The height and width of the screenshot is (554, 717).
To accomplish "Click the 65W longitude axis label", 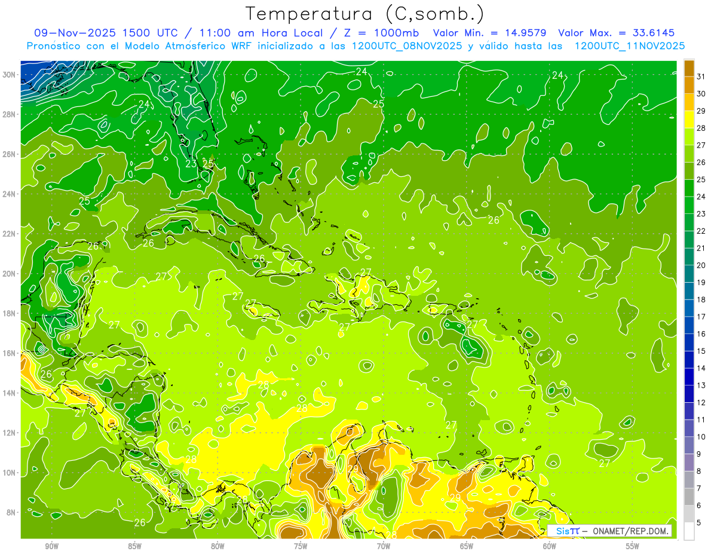I will 467,546.
